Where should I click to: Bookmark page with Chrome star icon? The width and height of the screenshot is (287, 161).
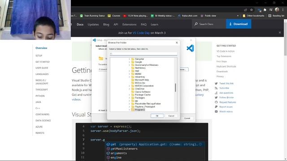click(252, 10)
